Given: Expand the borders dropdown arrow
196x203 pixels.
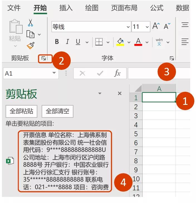Looking at the screenshot, I should tap(108, 42).
